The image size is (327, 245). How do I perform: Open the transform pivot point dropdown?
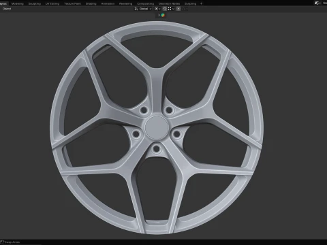(x=157, y=9)
